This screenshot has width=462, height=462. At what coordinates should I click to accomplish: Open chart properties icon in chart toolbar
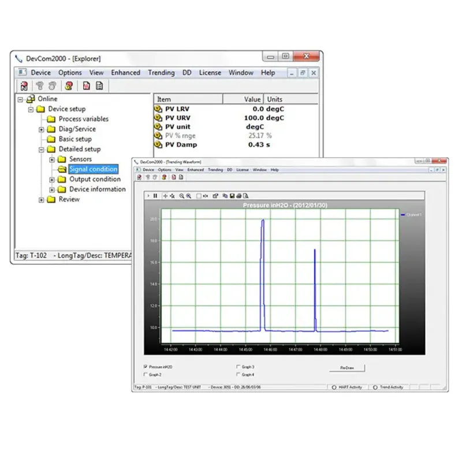pyautogui.click(x=215, y=196)
